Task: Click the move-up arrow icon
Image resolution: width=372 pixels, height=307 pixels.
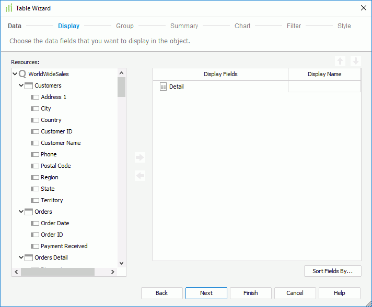Action: tap(340, 61)
